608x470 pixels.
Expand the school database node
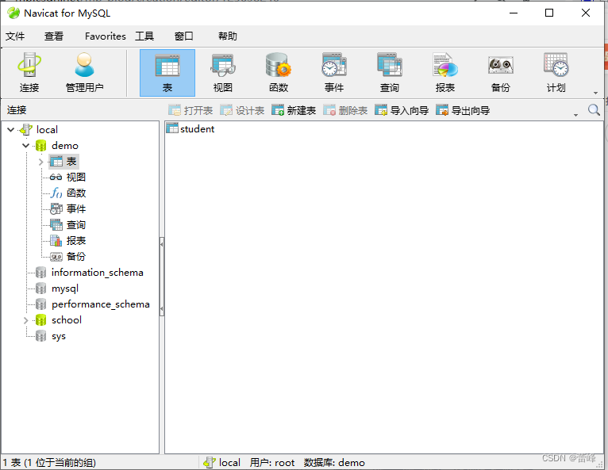click(25, 320)
